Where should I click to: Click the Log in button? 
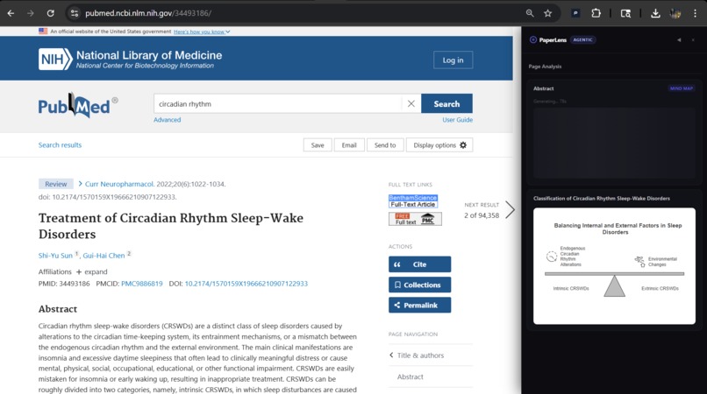coord(453,60)
